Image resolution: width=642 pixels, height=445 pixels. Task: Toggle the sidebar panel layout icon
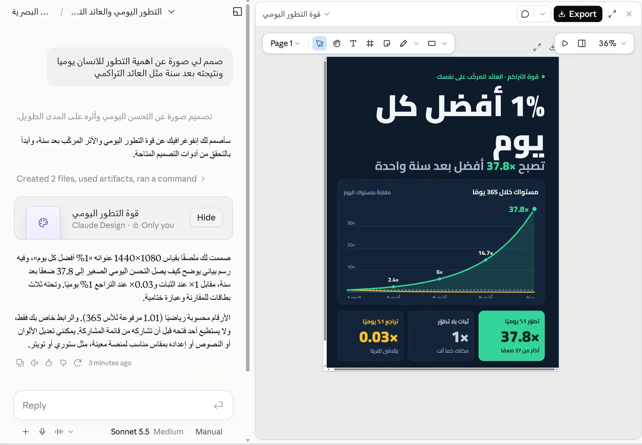pyautogui.click(x=238, y=12)
